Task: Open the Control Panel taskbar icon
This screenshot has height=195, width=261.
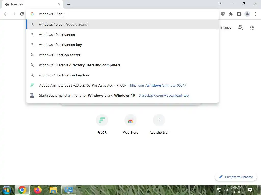Action: pos(69,190)
